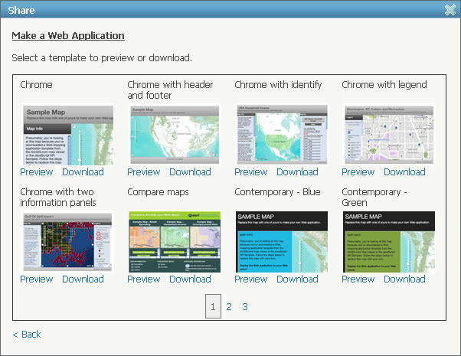Close the Share dialog with the X icon
Image resolution: width=461 pixels, height=356 pixels.
click(x=450, y=10)
